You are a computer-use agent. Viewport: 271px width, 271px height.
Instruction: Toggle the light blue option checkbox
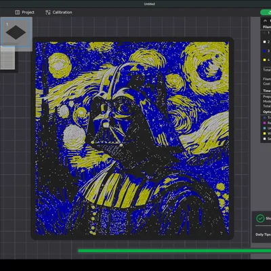coord(264,128)
